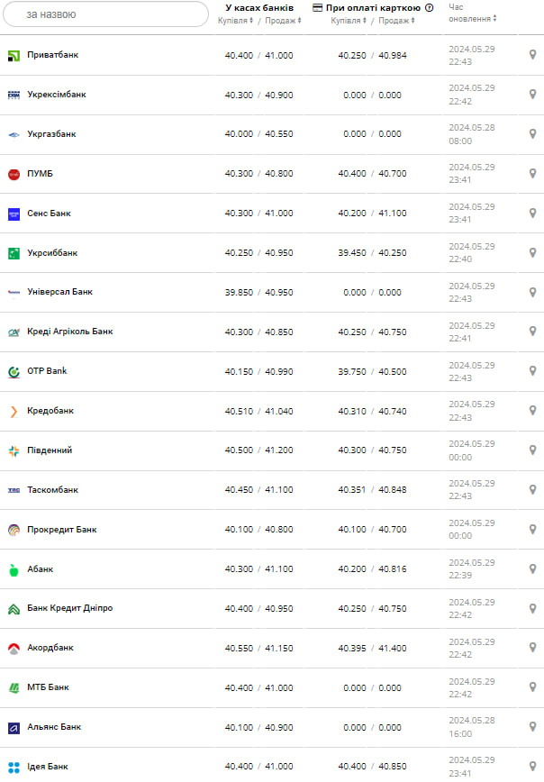This screenshot has height=782, width=544.
Task: Open the Сенс Банк link
Action: tap(49, 214)
